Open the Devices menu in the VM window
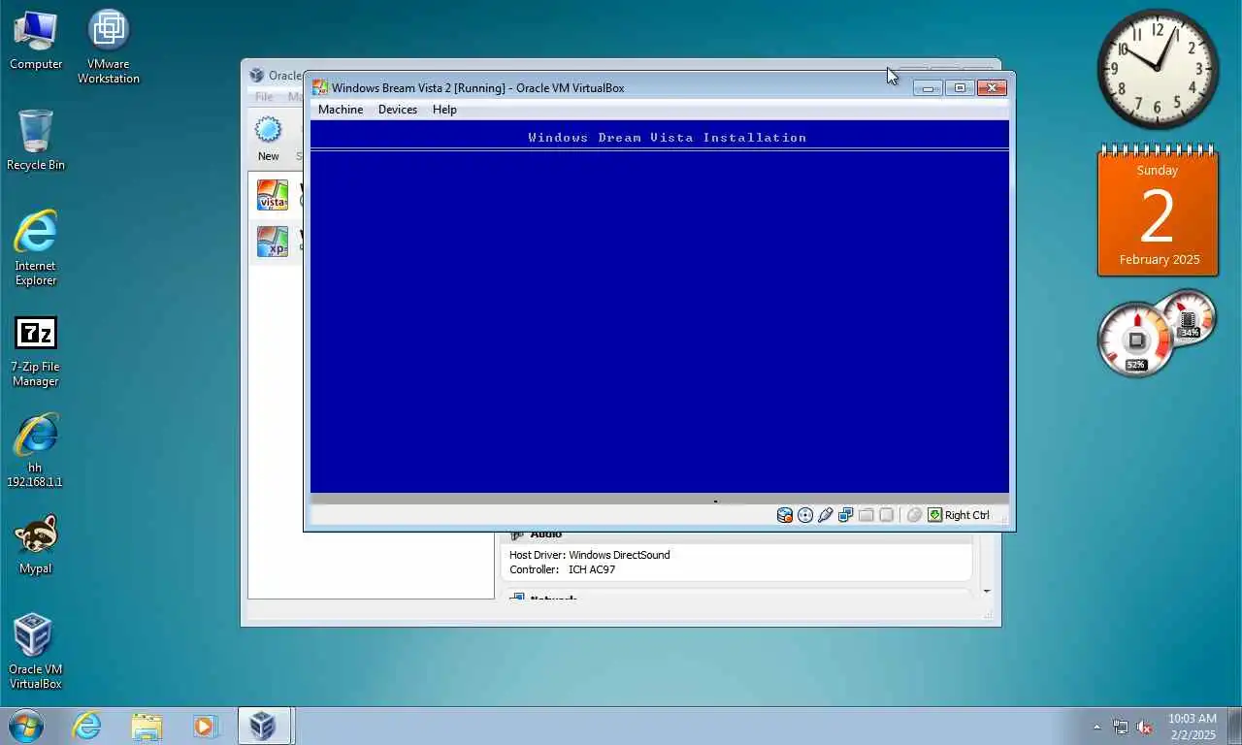The height and width of the screenshot is (745, 1242). tap(398, 110)
